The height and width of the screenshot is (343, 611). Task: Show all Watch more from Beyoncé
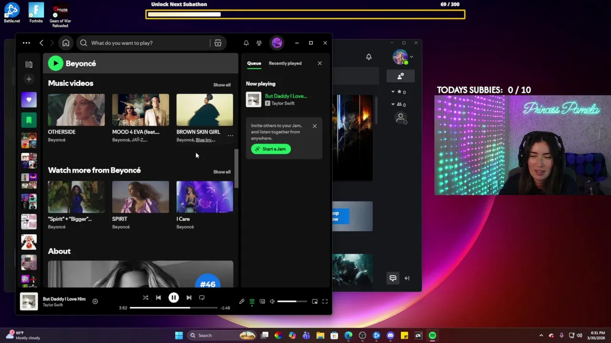coord(221,172)
